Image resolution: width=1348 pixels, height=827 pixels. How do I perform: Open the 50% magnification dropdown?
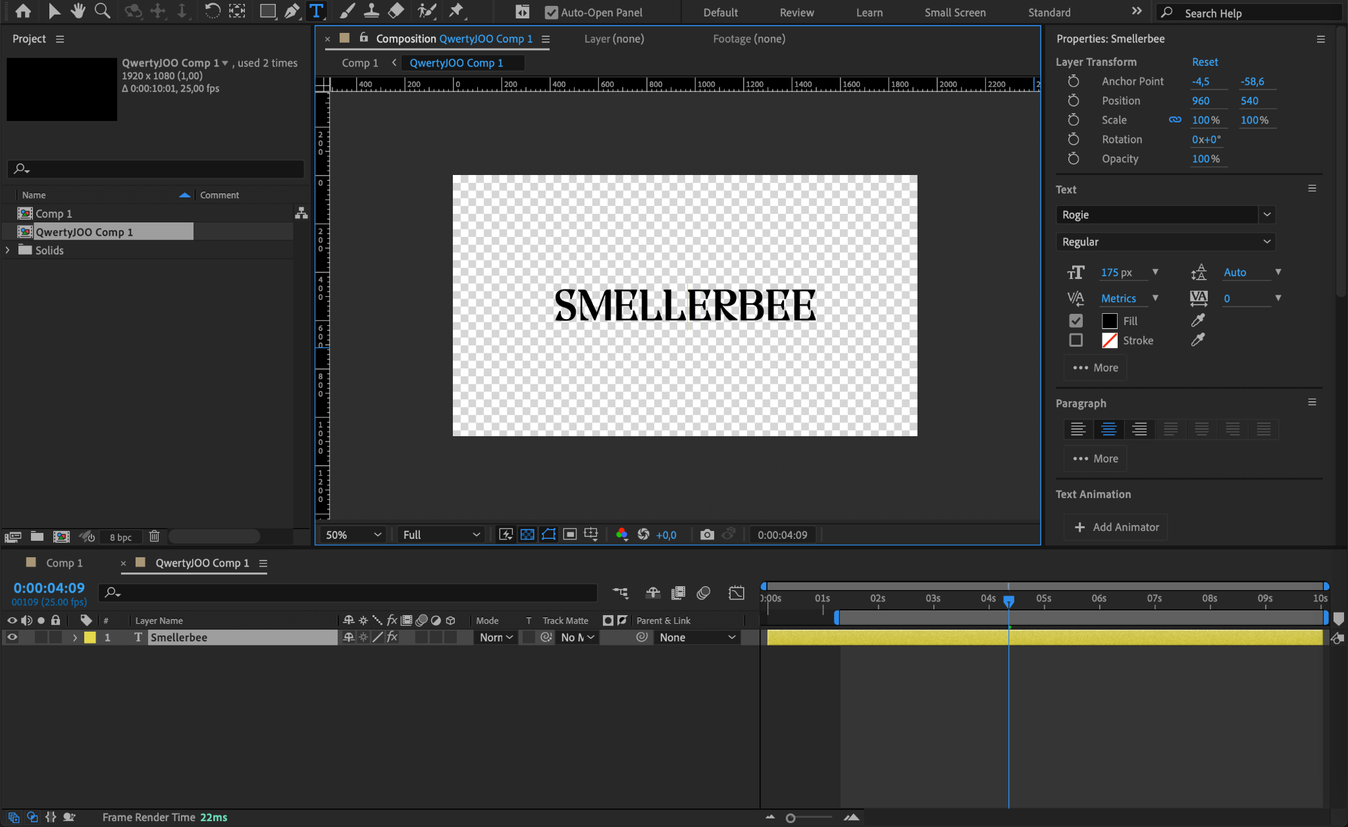352,535
